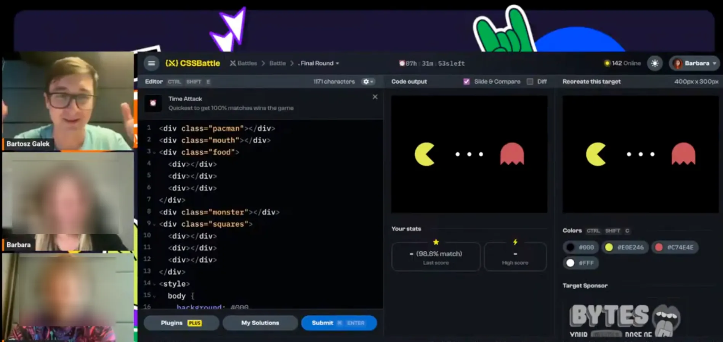Collapse the style tag fold arrow
This screenshot has width=723, height=342.
154,284
